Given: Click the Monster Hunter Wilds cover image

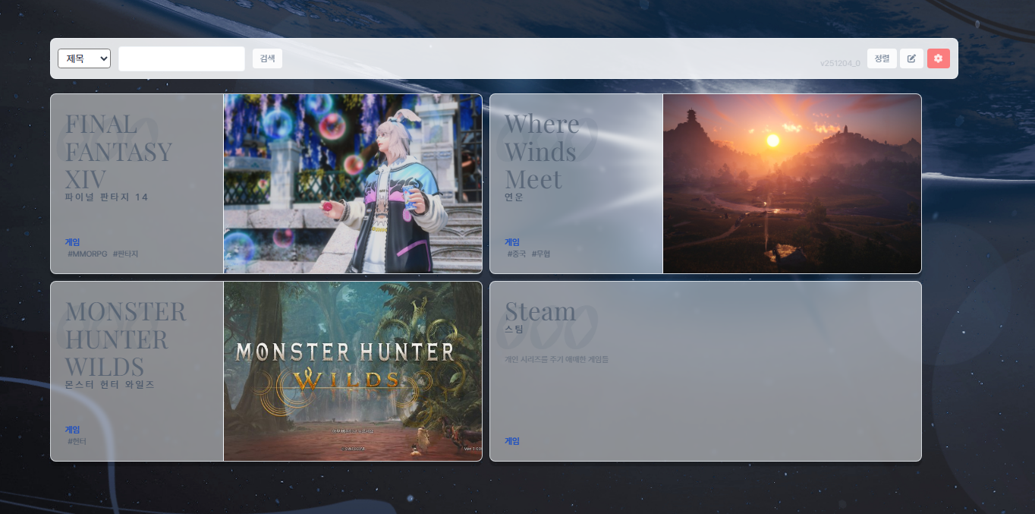Looking at the screenshot, I should [353, 371].
